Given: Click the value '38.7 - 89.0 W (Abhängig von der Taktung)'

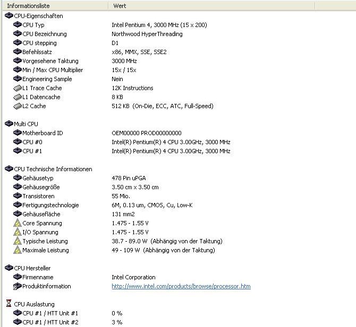Looking at the screenshot, I should coord(167,241).
